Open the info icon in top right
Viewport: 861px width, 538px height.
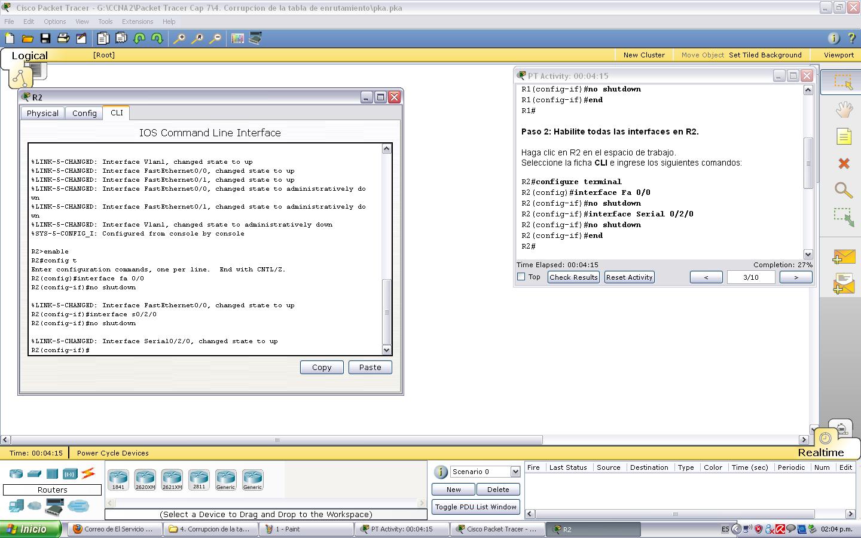(x=833, y=38)
